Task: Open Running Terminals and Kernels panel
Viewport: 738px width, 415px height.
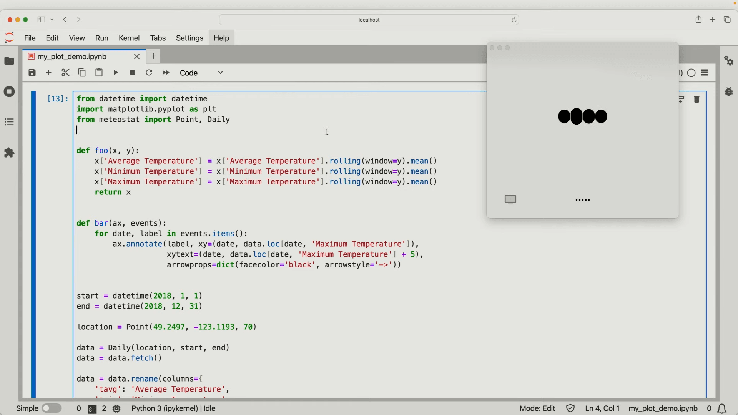Action: [x=9, y=92]
